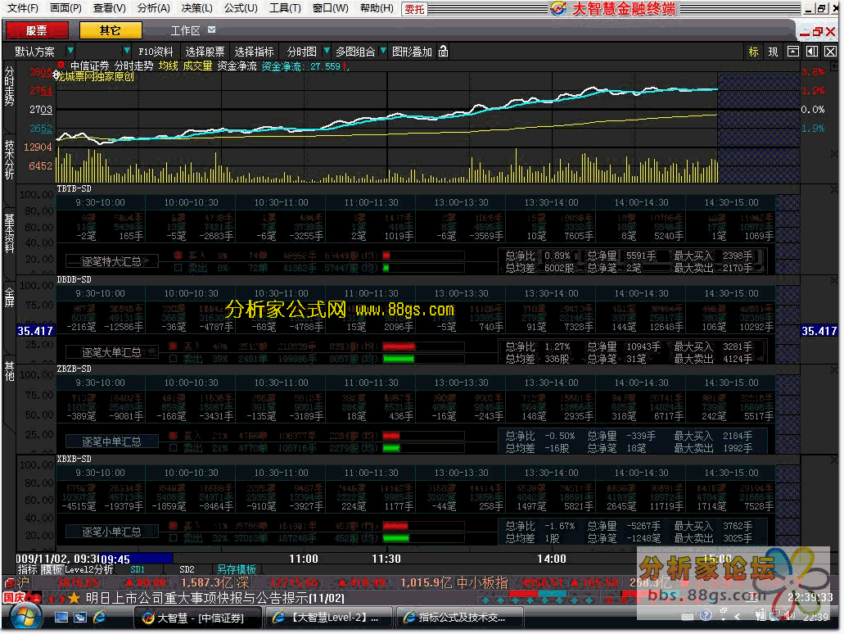This screenshot has width=844, height=634.
Task: Click the star icon in news ticker
Action: [x=74, y=598]
